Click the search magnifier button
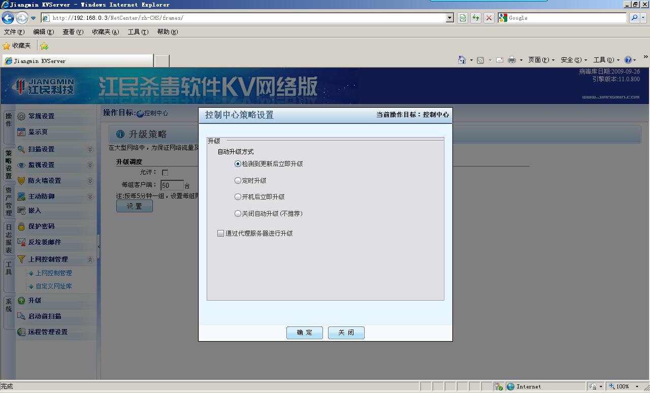Image resolution: width=650 pixels, height=393 pixels. coord(634,18)
